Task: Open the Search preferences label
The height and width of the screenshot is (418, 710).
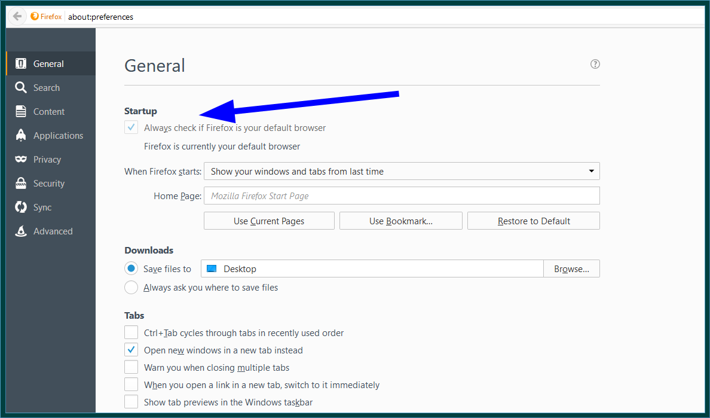Action: coord(47,87)
